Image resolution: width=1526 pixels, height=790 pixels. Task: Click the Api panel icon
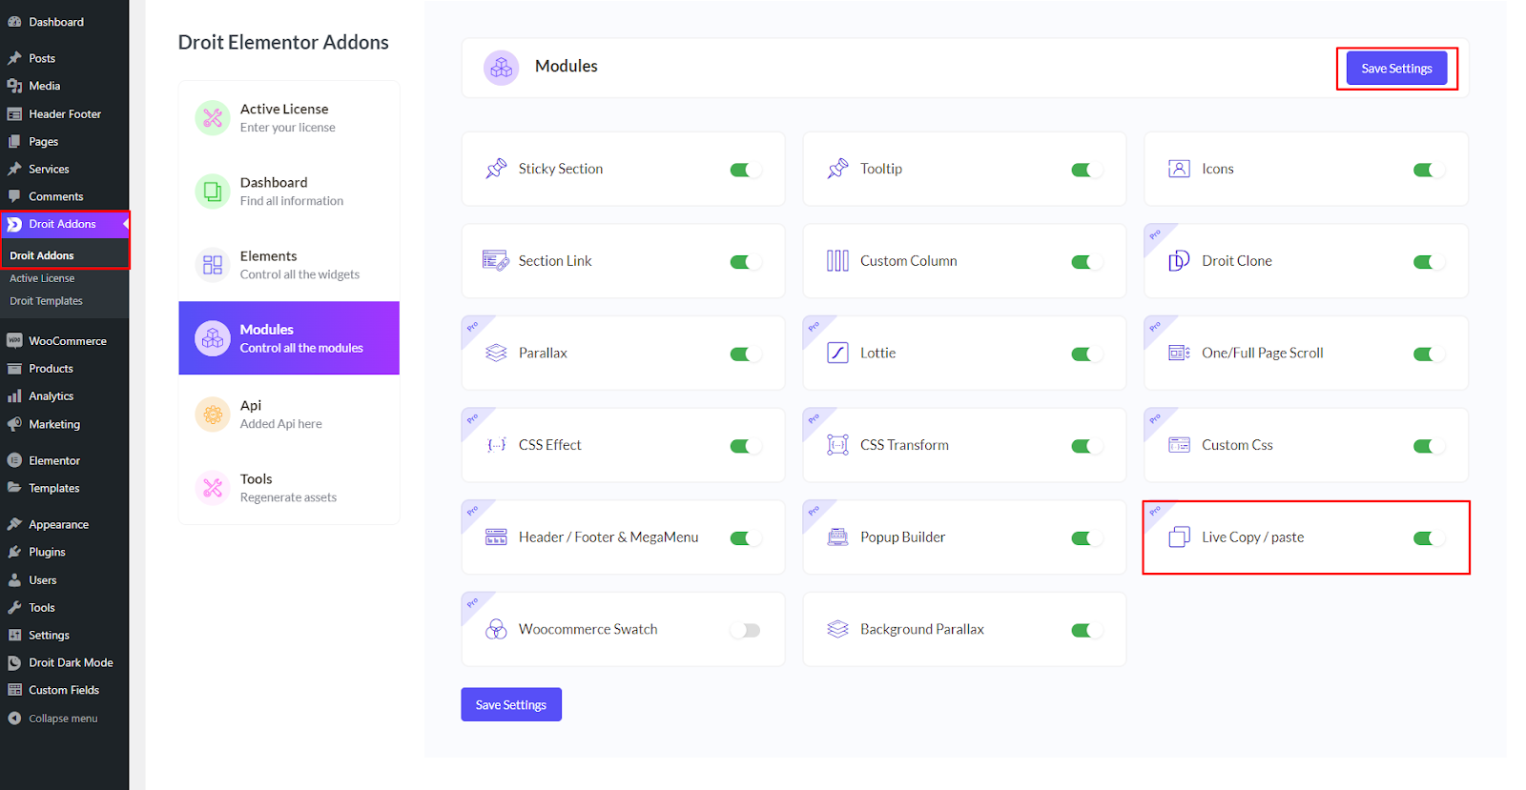click(x=213, y=415)
